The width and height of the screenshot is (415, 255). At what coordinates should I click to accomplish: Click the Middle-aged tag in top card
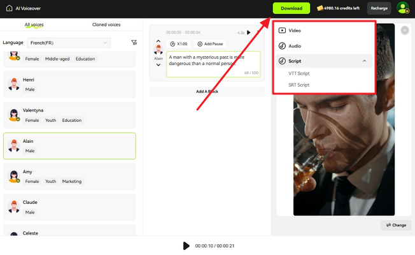pos(57,59)
